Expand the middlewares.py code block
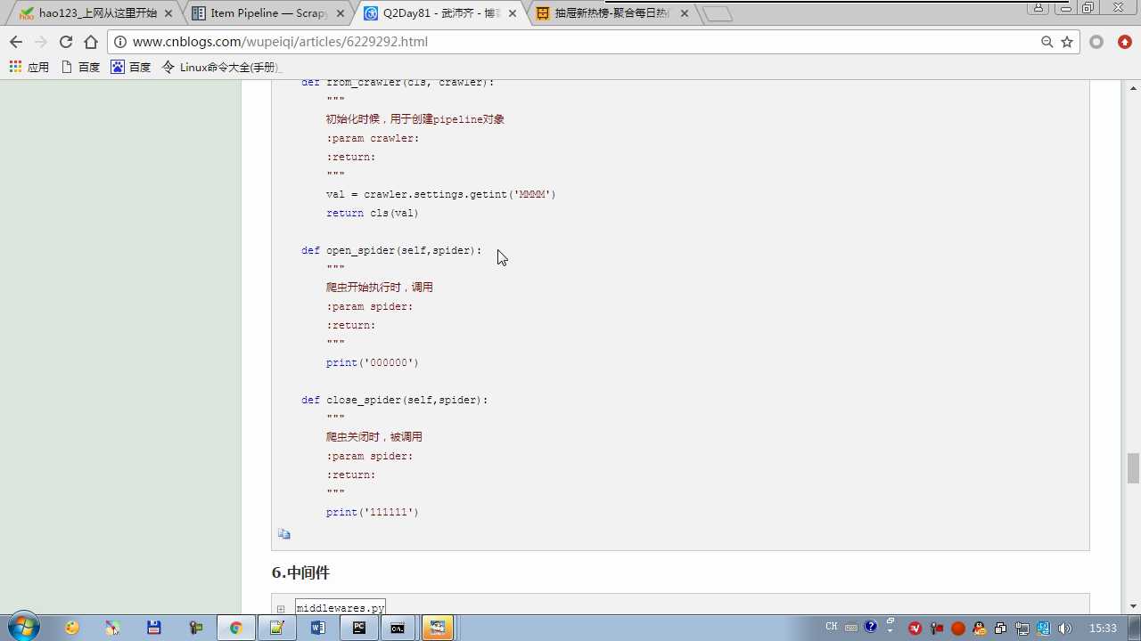The width and height of the screenshot is (1141, 641). tap(280, 609)
